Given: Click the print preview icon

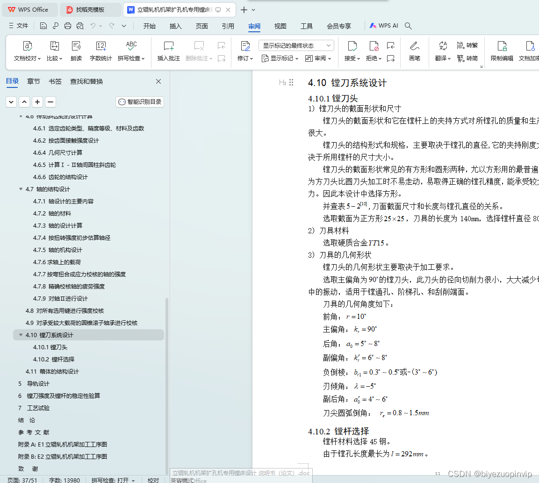Looking at the screenshot, I should [x=80, y=26].
